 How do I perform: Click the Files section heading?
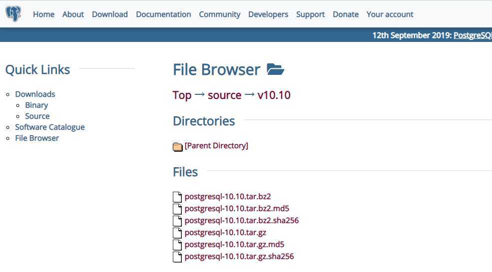185,172
